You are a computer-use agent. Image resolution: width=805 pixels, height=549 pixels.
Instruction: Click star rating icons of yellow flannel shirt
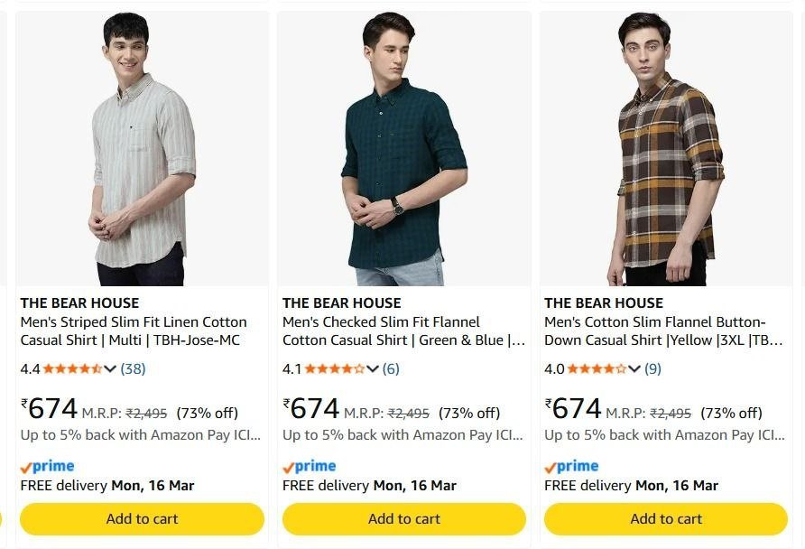[x=596, y=368]
